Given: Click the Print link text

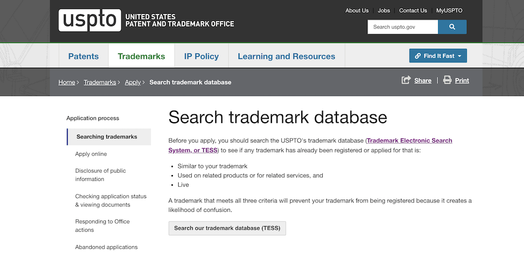Looking at the screenshot, I should (462, 81).
